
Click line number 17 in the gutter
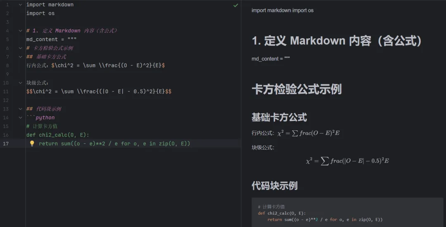coord(6,143)
